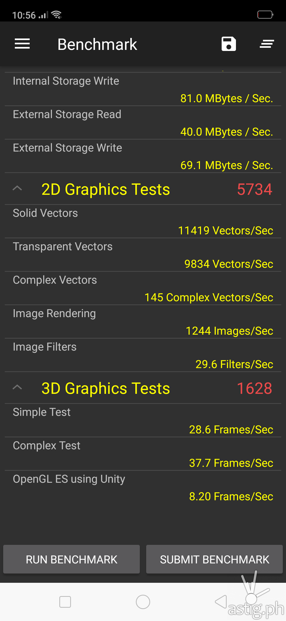Image resolution: width=286 pixels, height=621 pixels.
Task: Collapse the 3D Graphics Tests section
Action: (x=17, y=388)
